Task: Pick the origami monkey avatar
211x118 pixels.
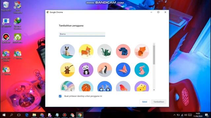Action: pos(68,70)
